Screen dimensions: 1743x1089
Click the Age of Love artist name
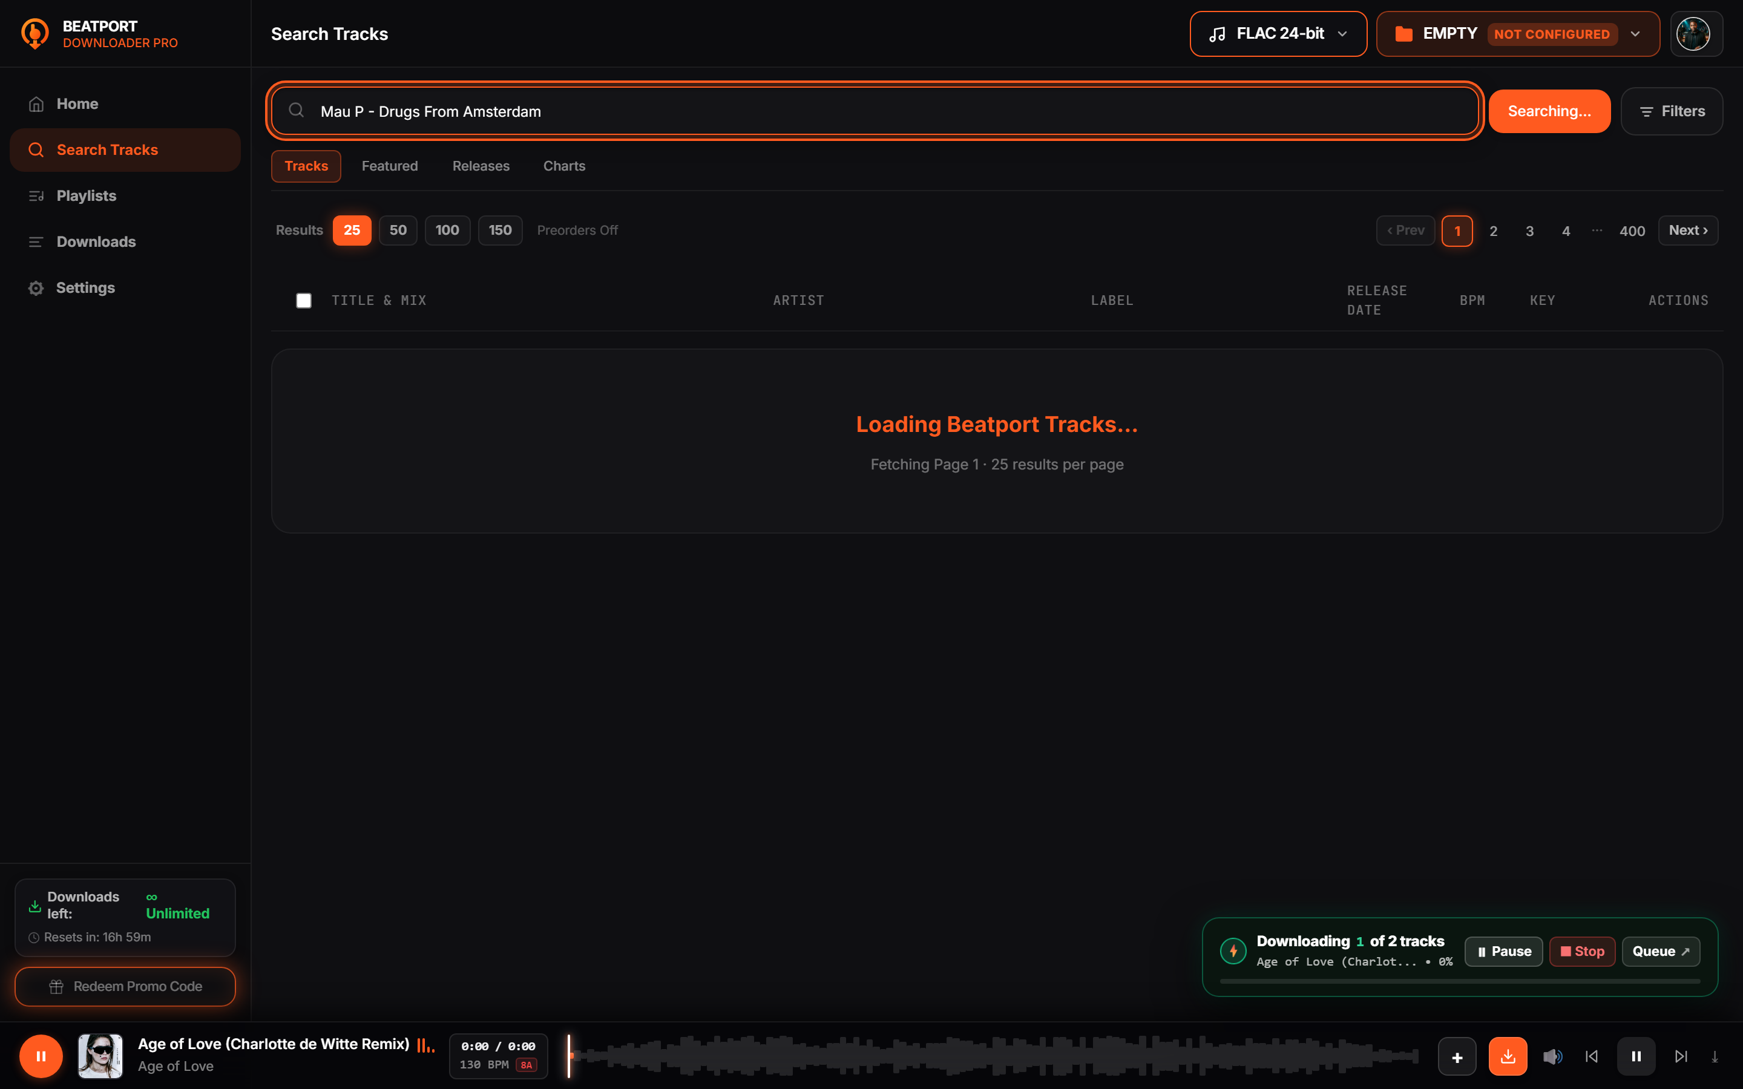point(176,1066)
